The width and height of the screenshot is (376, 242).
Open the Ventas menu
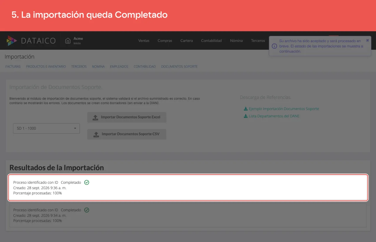tap(144, 41)
